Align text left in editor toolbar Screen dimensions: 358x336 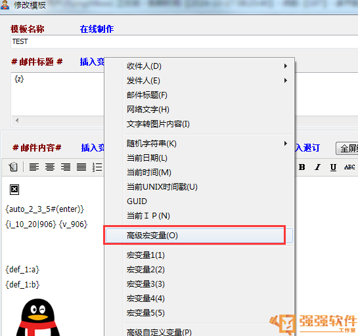coord(34,167)
